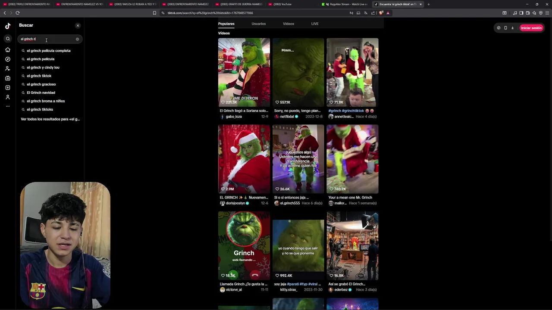Open a new browser tab with the plus button

428,4
